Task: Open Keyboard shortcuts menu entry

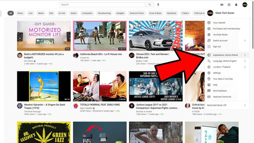Action: (x=222, y=97)
